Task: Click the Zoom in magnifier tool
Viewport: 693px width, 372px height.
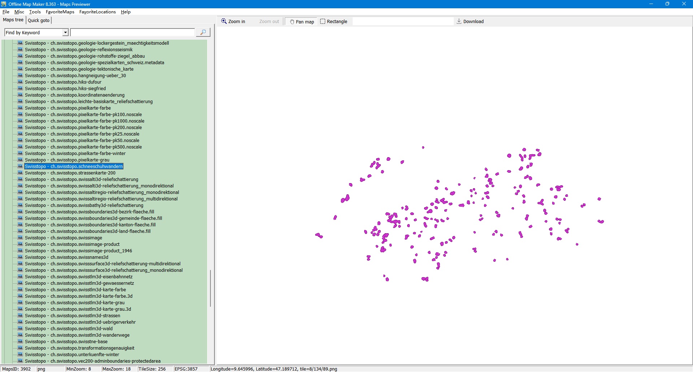Action: [224, 21]
